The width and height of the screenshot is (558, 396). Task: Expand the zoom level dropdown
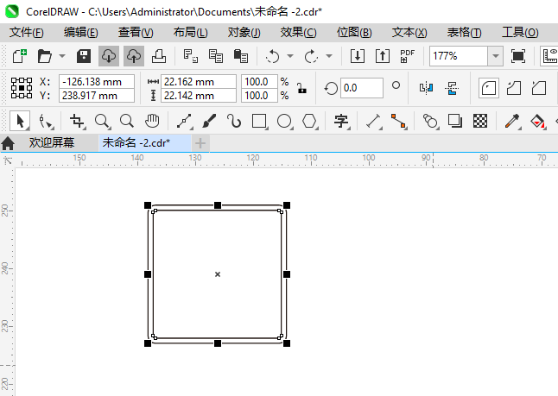click(x=495, y=56)
